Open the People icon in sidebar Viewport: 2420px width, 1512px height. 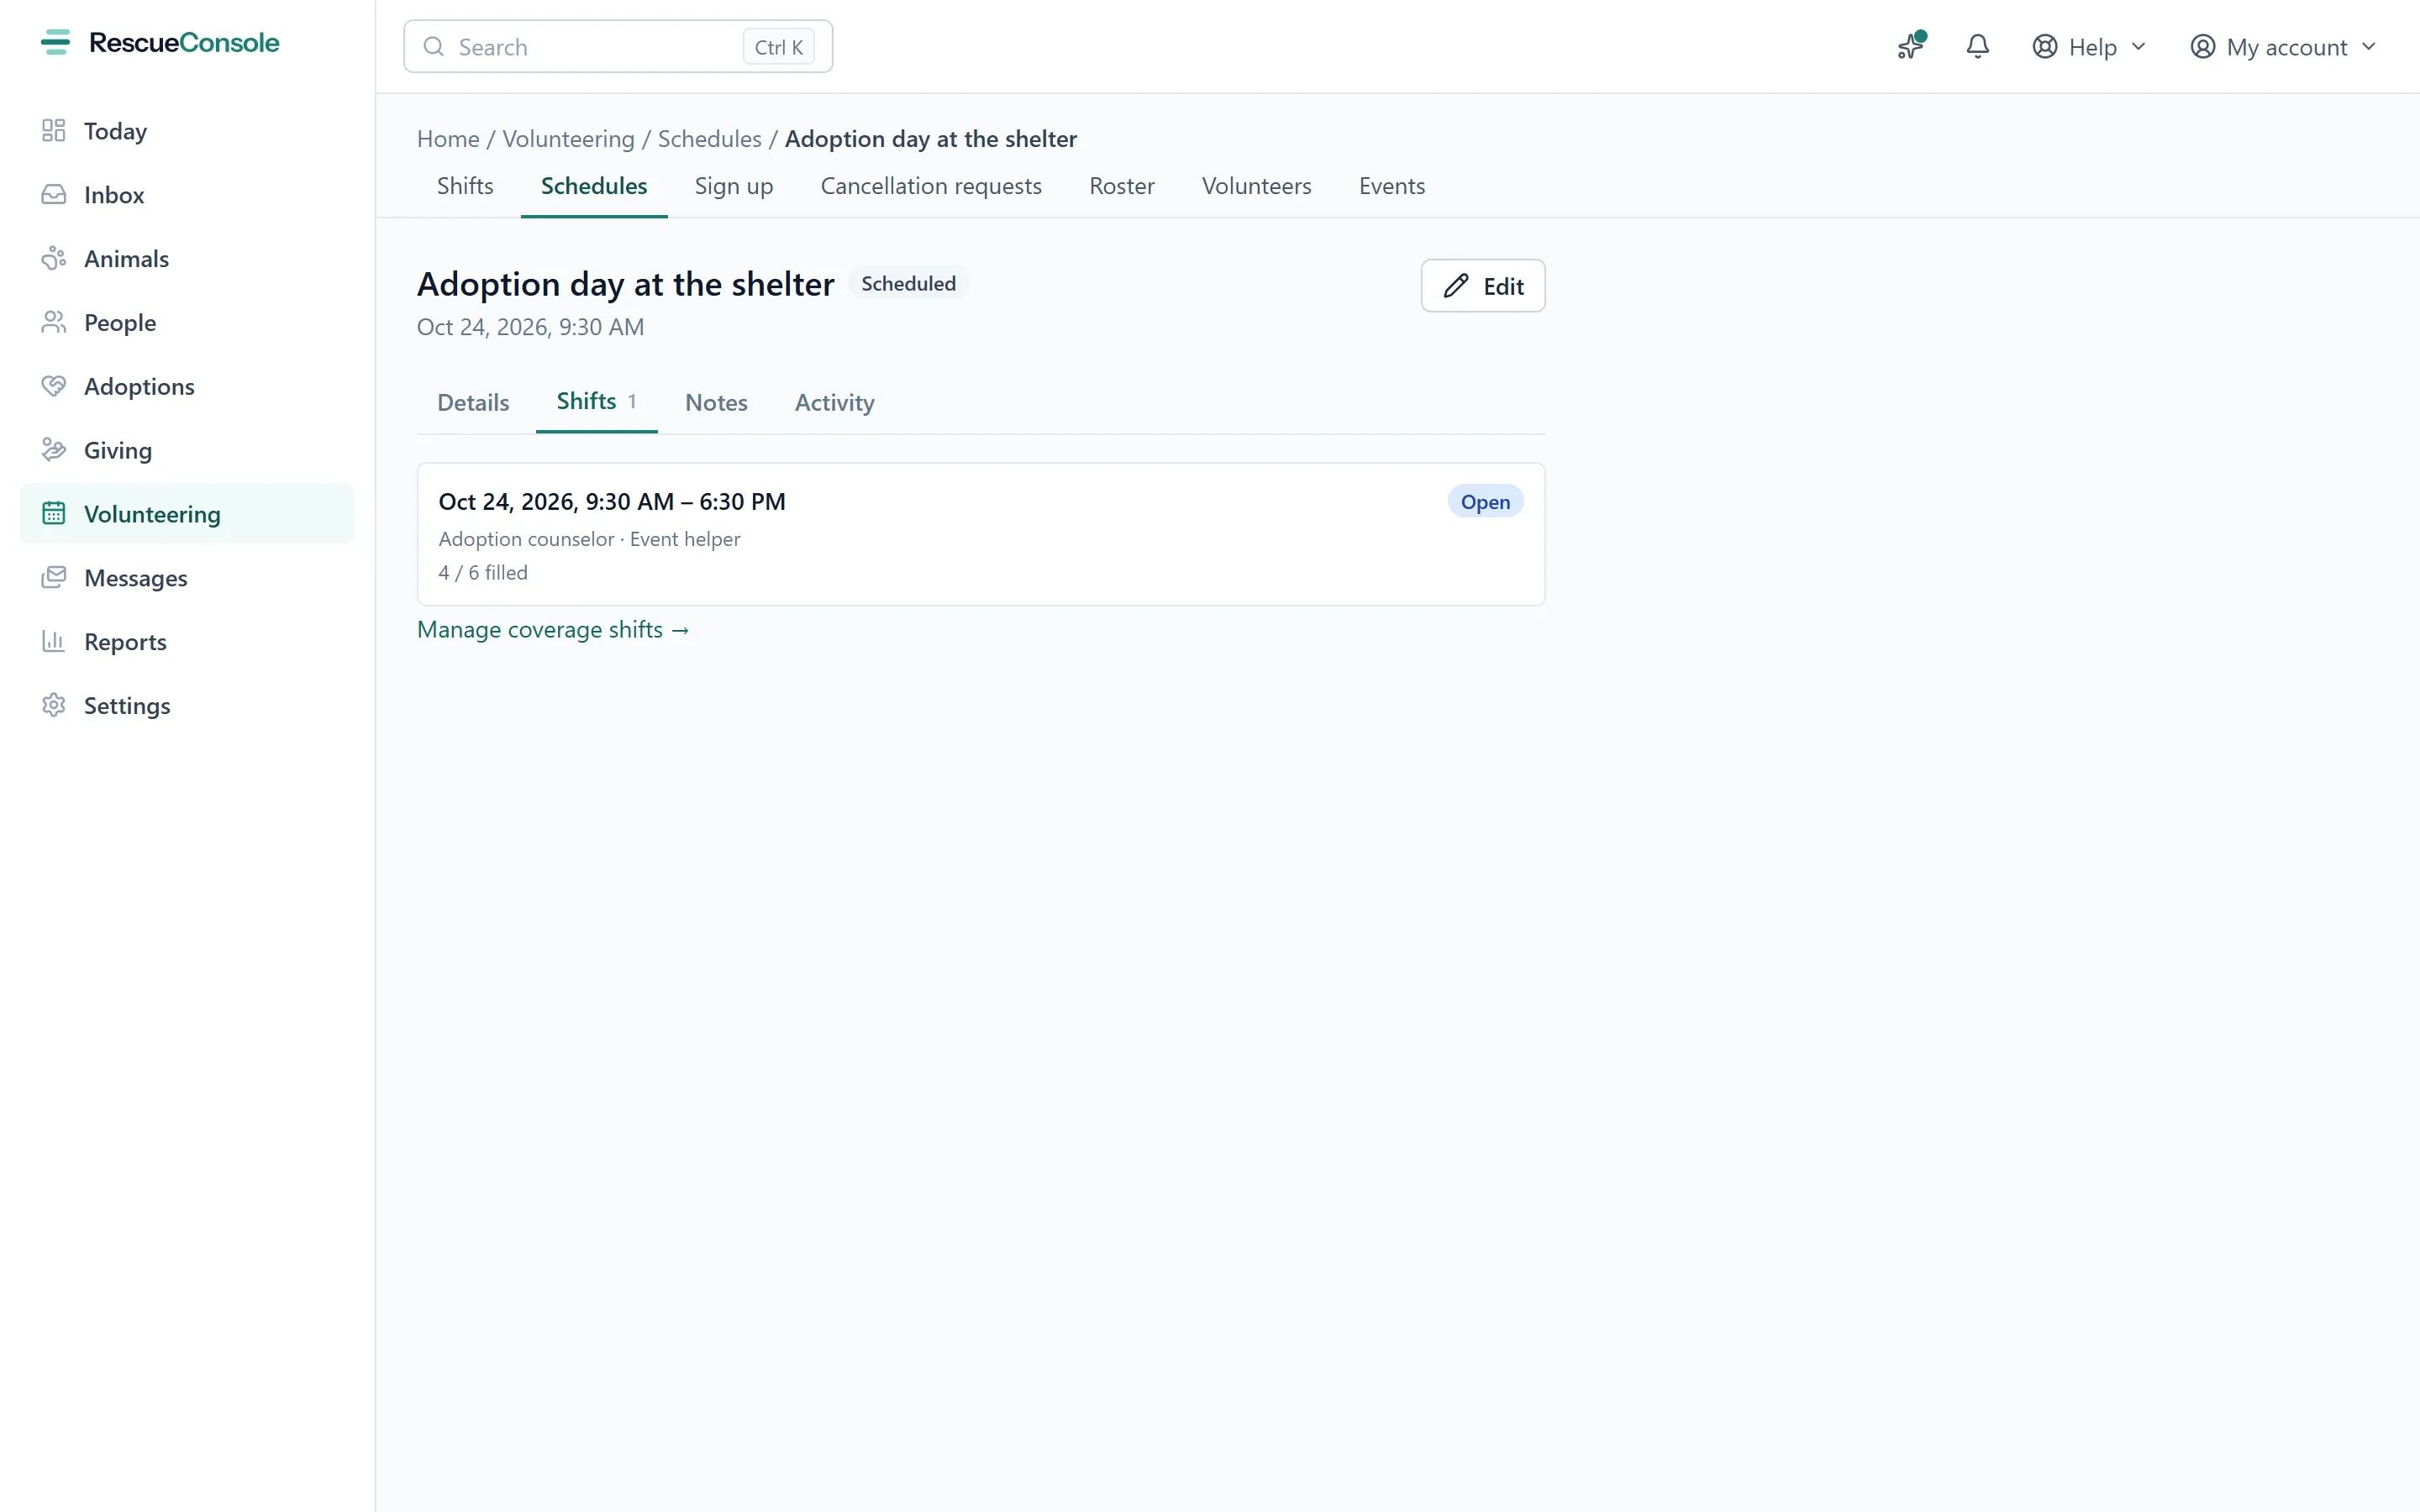click(54, 323)
